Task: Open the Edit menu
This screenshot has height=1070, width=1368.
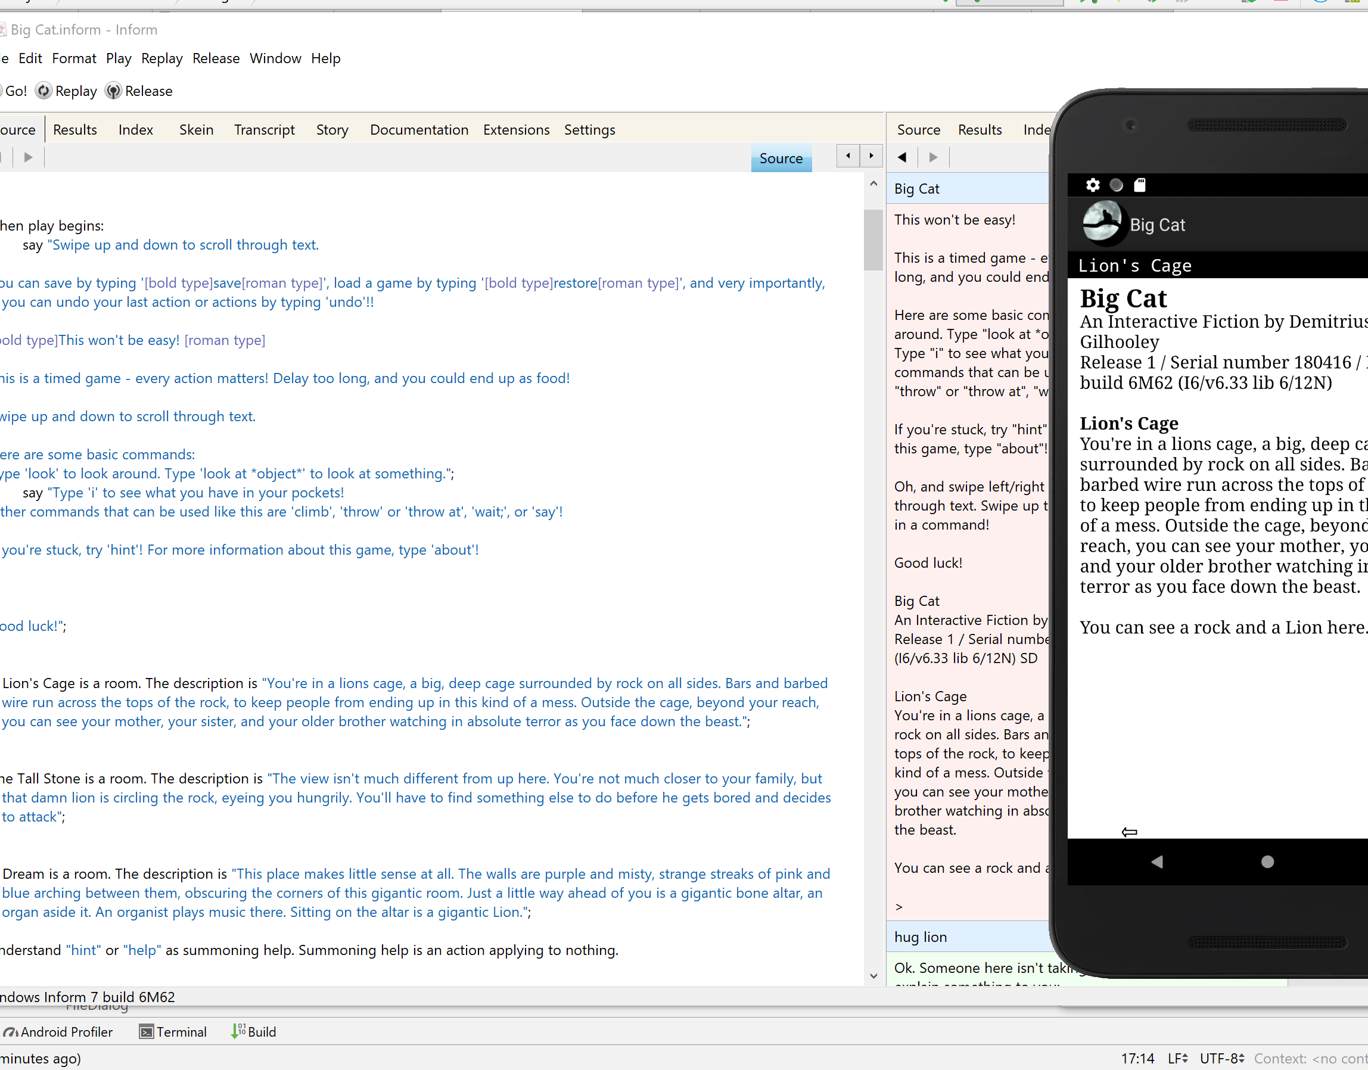Action: 30,58
